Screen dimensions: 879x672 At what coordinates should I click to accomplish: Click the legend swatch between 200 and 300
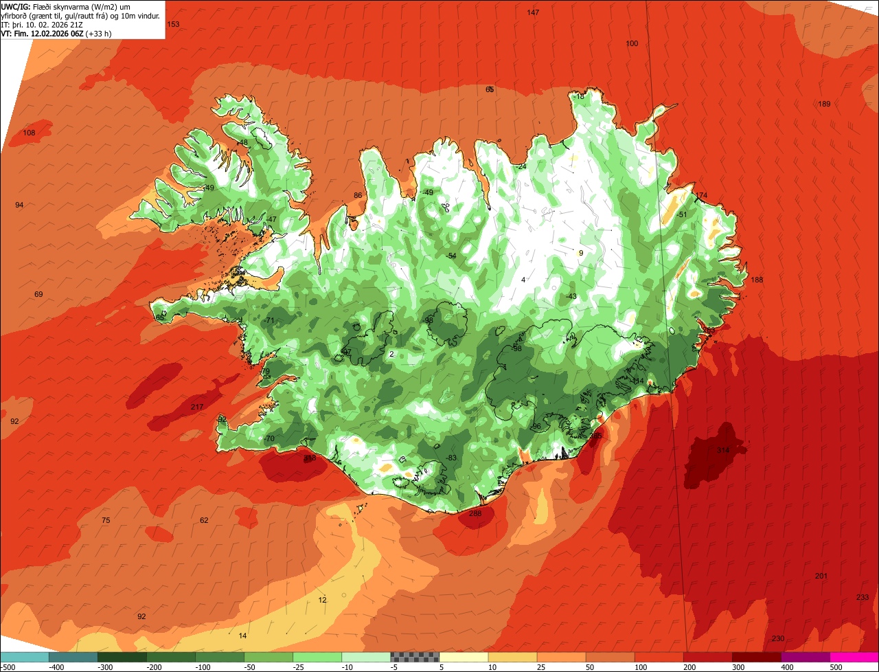[707, 657]
